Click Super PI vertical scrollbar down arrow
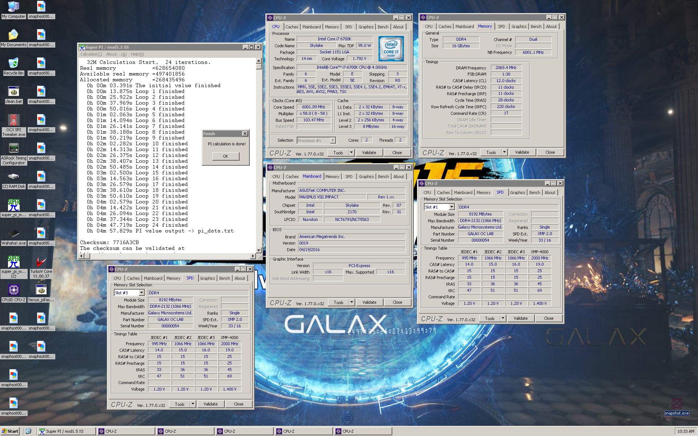The width and height of the screenshot is (698, 436). (259, 250)
